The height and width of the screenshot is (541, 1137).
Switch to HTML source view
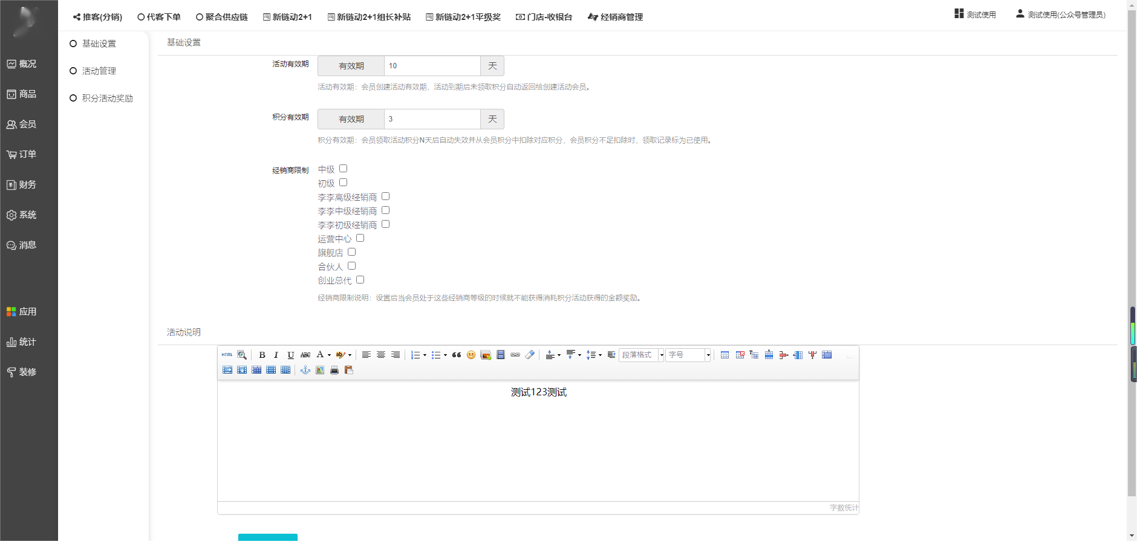click(x=227, y=355)
